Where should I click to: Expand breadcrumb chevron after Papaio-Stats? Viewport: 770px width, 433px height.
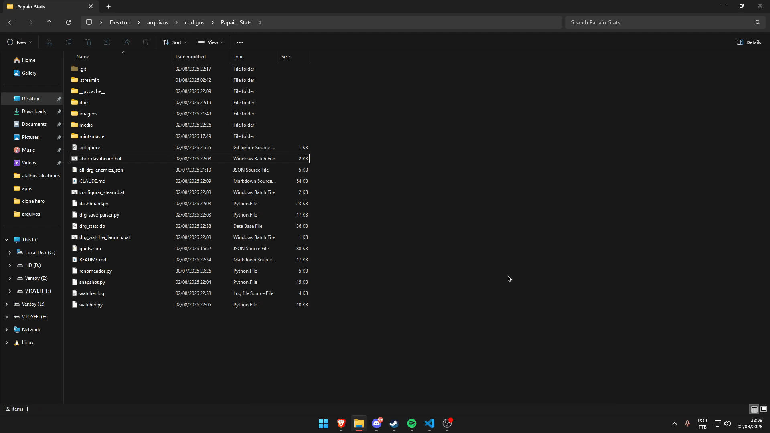260,22
